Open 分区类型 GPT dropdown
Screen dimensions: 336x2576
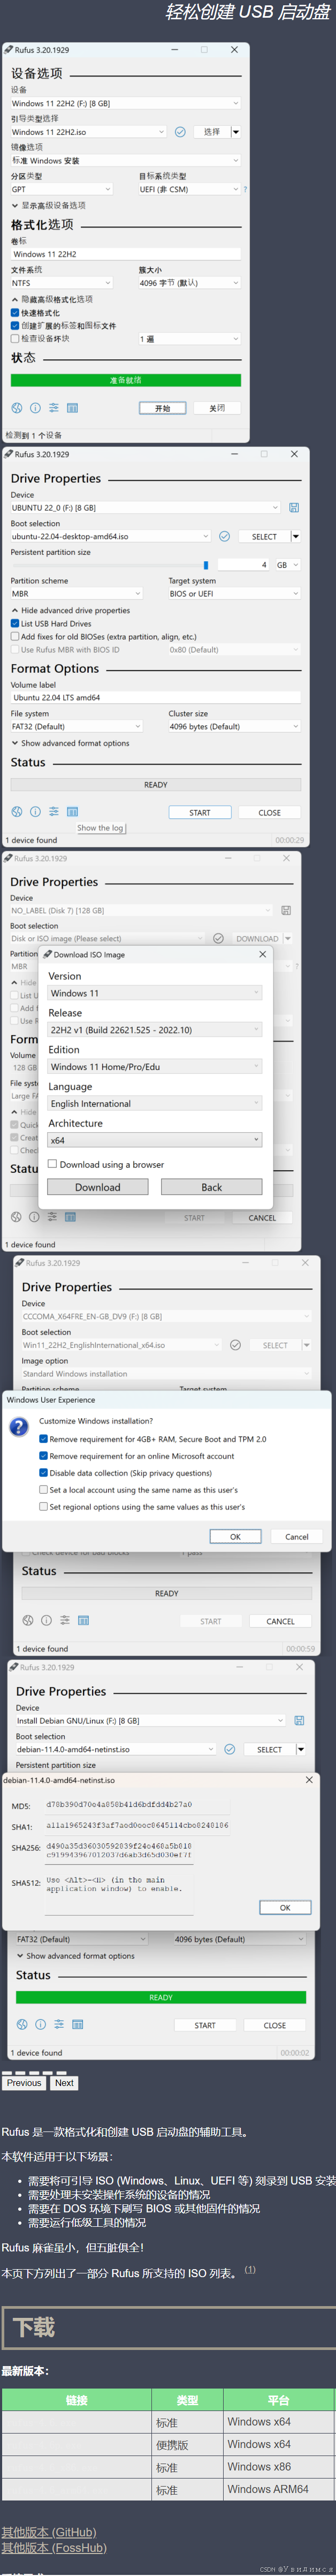click(62, 189)
